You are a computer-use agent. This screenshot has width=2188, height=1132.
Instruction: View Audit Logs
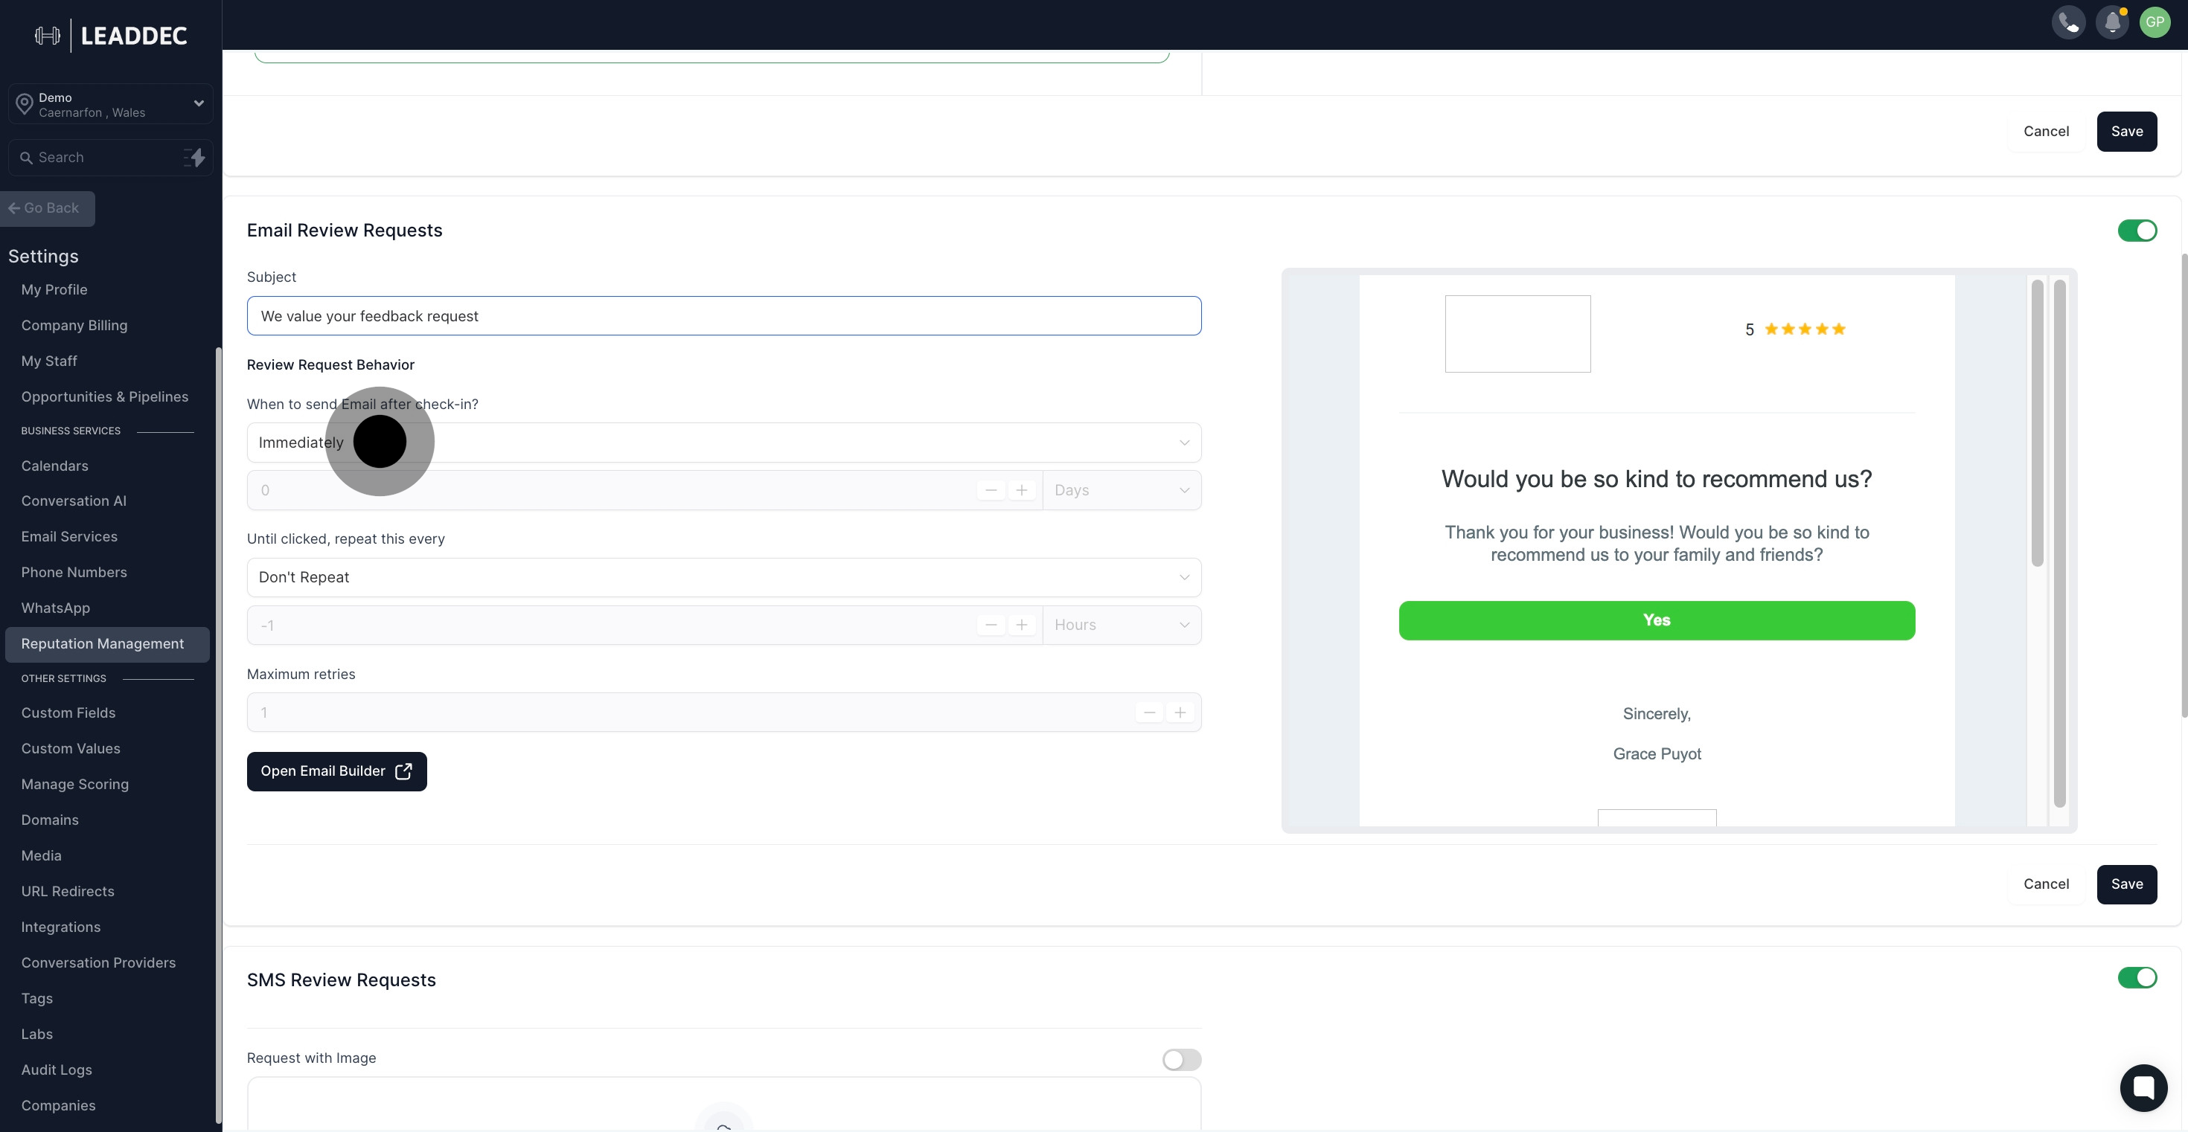(57, 1070)
